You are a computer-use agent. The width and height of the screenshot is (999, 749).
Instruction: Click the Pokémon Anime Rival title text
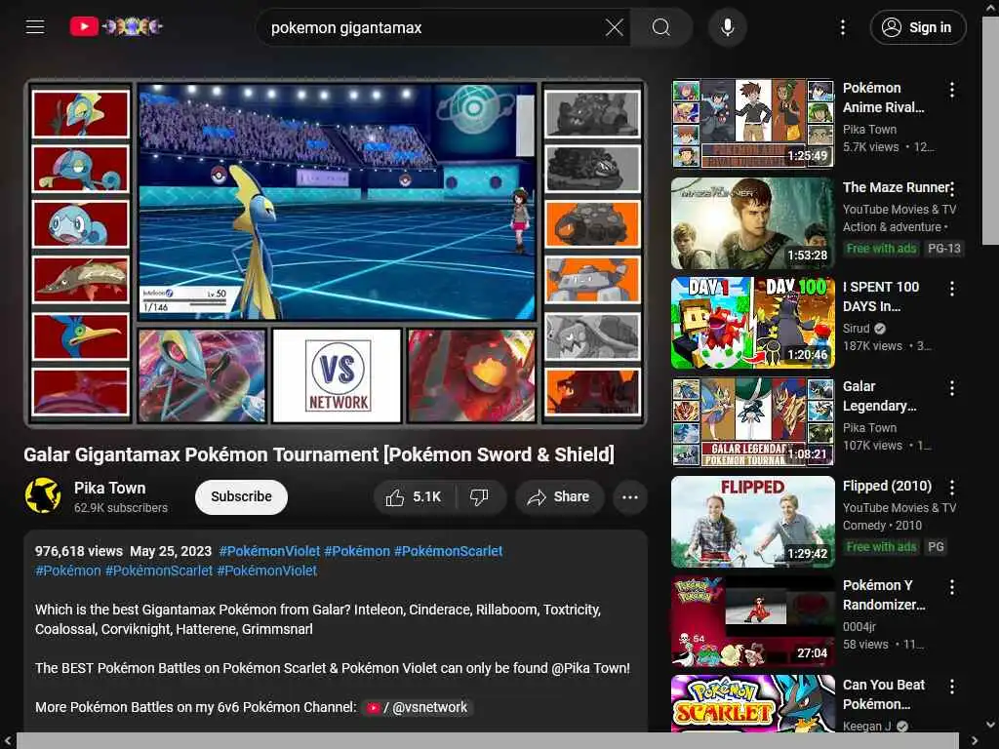click(883, 98)
